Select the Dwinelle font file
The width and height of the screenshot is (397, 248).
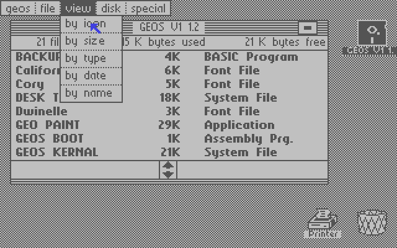(x=42, y=111)
